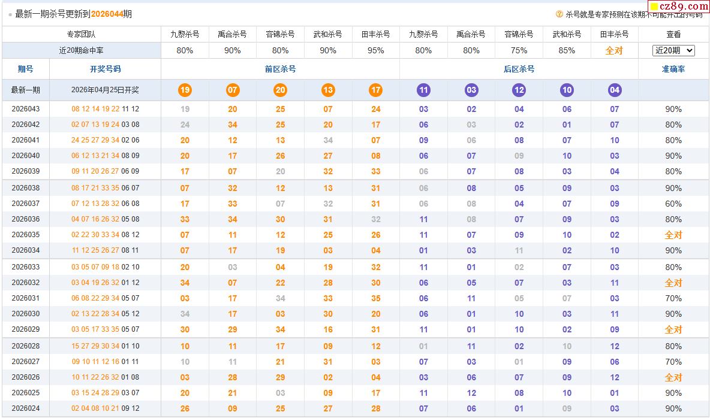Select the purple circled 11 ball

[423, 90]
